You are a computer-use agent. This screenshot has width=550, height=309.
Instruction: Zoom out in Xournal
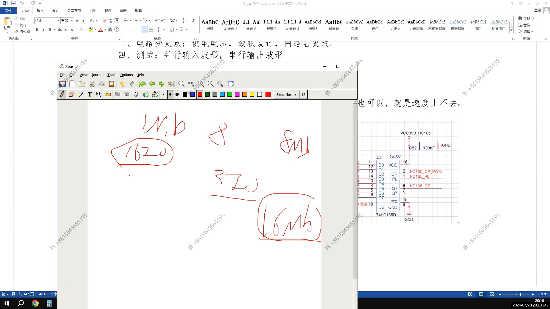181,84
